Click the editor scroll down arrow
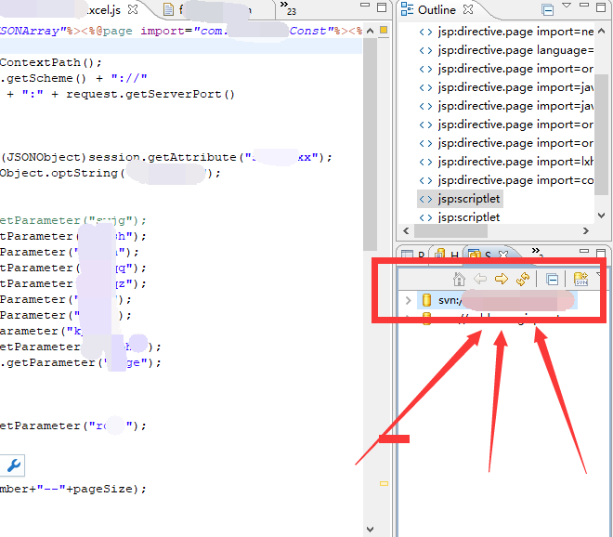Screen dimensions: 613x537 (371, 530)
